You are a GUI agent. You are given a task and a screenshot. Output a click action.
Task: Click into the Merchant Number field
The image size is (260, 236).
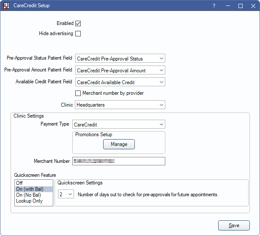119,161
